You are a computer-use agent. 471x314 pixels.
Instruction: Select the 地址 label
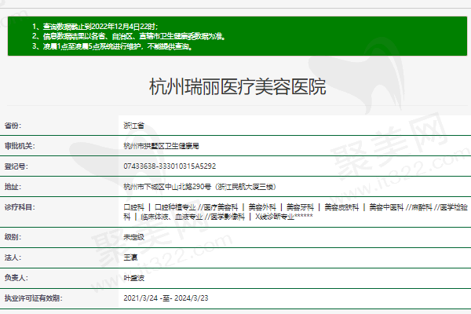13,187
